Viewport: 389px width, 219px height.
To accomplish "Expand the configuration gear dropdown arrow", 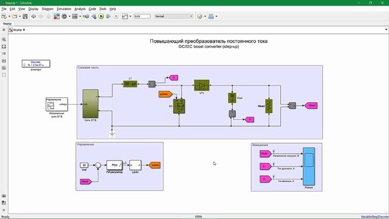I will click(69, 16).
